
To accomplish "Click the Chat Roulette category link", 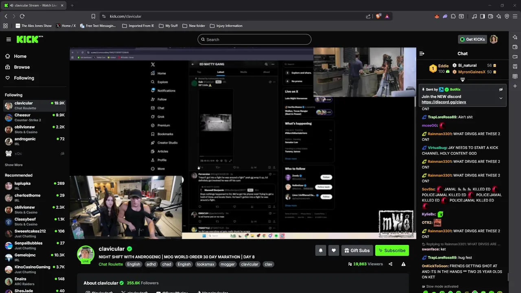I will point(111,264).
